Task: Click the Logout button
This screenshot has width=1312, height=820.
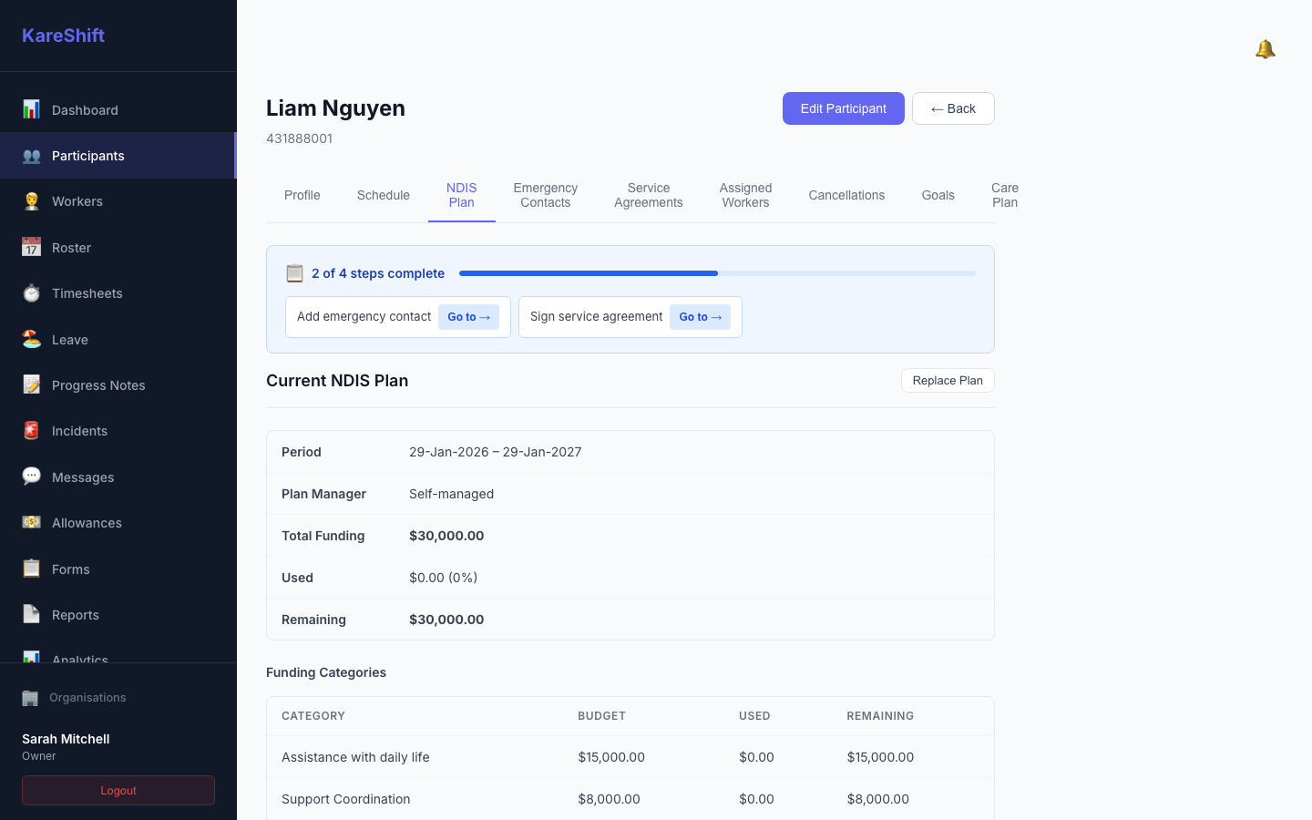Action: point(118,791)
